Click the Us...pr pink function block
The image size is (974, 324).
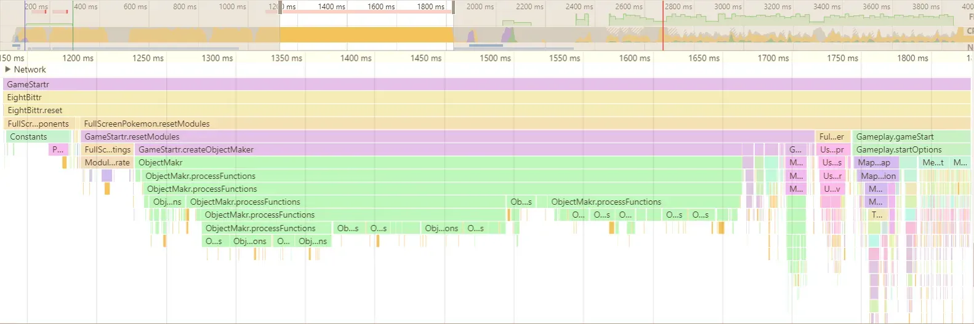tap(834, 149)
